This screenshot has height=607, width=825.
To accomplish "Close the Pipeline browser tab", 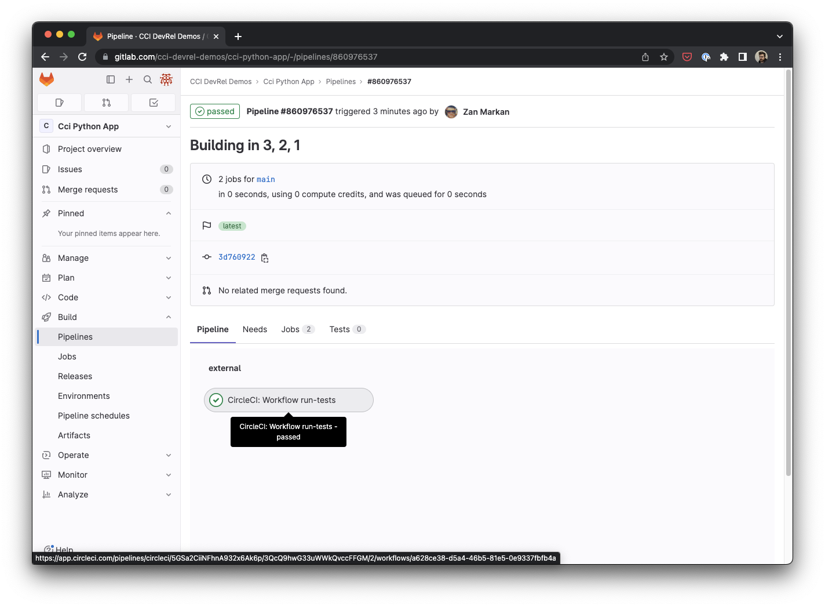I will click(x=216, y=37).
